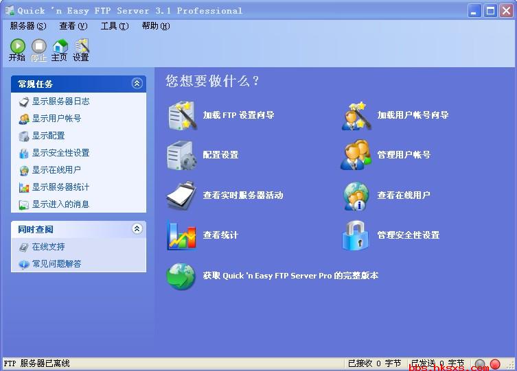Click the 同时查阅 panel header
This screenshot has height=371, width=517.
78,229
